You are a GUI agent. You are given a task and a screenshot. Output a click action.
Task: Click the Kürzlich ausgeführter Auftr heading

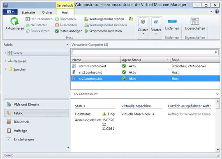pyautogui.click(x=189, y=106)
